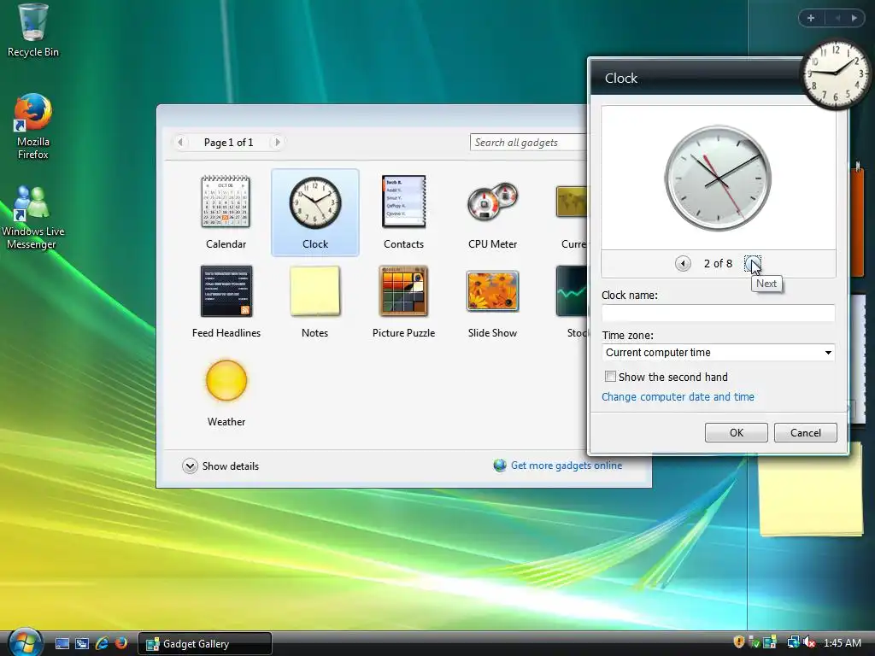Click the sidebar analog clock gadget
The width and height of the screenshot is (875, 656).
[836, 75]
